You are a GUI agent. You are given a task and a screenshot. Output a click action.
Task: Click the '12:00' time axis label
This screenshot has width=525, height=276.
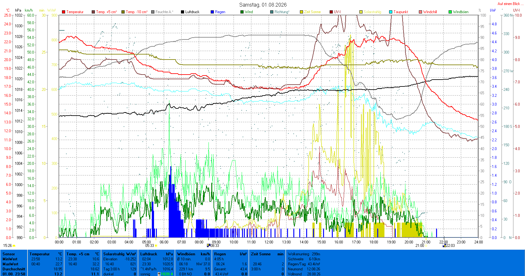click(x=269, y=242)
